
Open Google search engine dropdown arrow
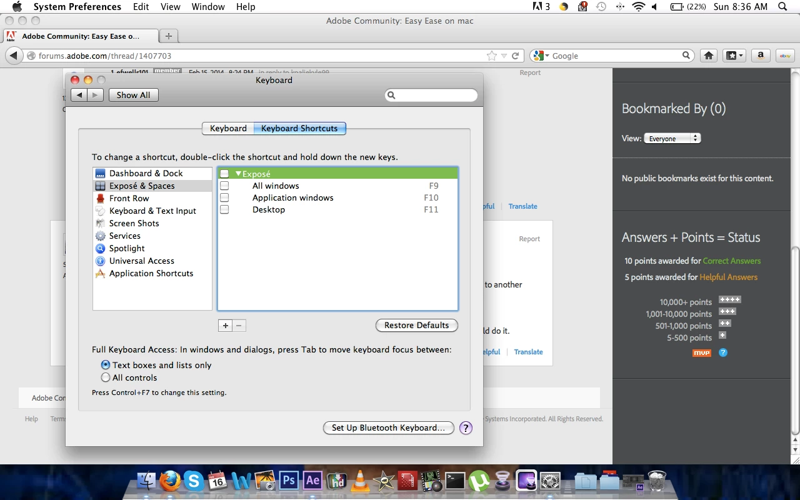coord(547,56)
